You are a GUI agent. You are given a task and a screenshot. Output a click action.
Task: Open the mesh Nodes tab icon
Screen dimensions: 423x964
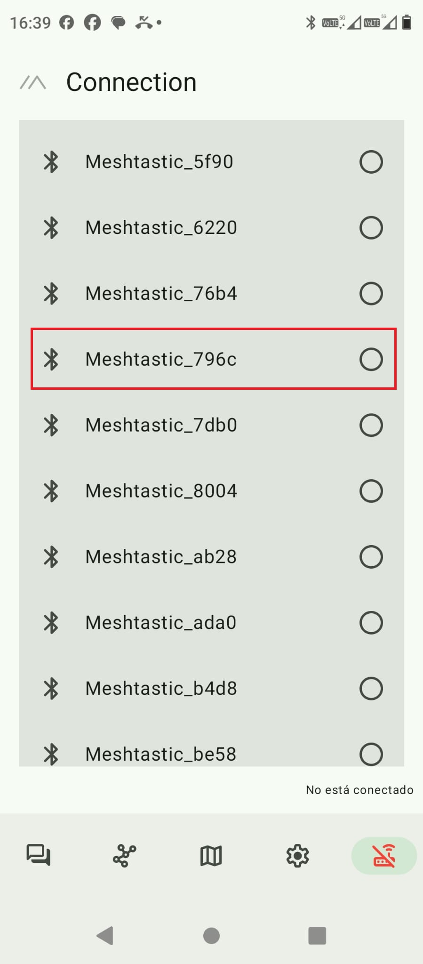[125, 855]
